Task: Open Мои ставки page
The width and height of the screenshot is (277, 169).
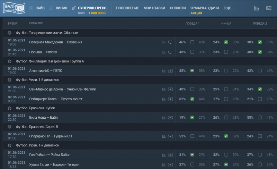Action: 154,8
